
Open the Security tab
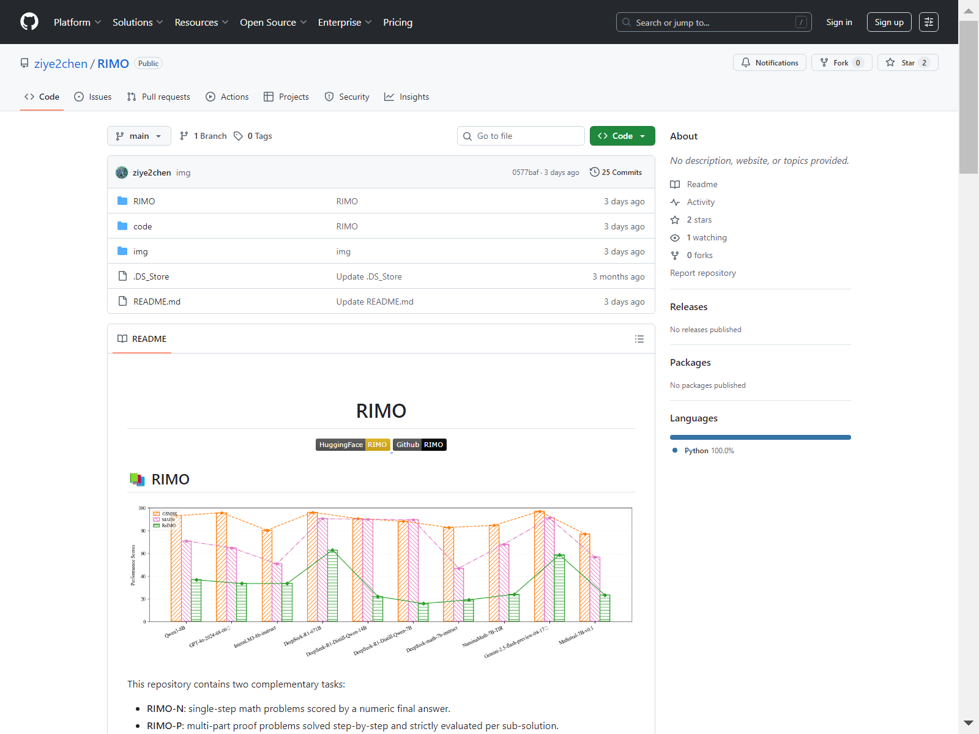[347, 97]
